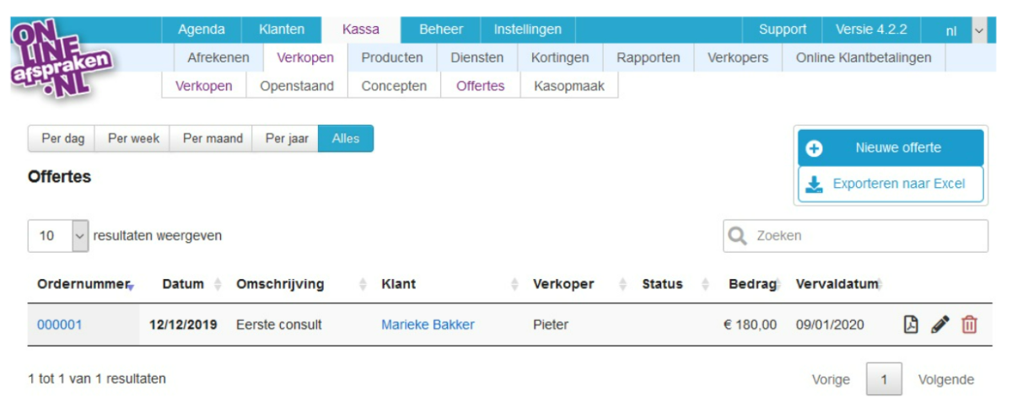The width and height of the screenshot is (1012, 402).
Task: Select the Alles period filter
Action: click(346, 139)
